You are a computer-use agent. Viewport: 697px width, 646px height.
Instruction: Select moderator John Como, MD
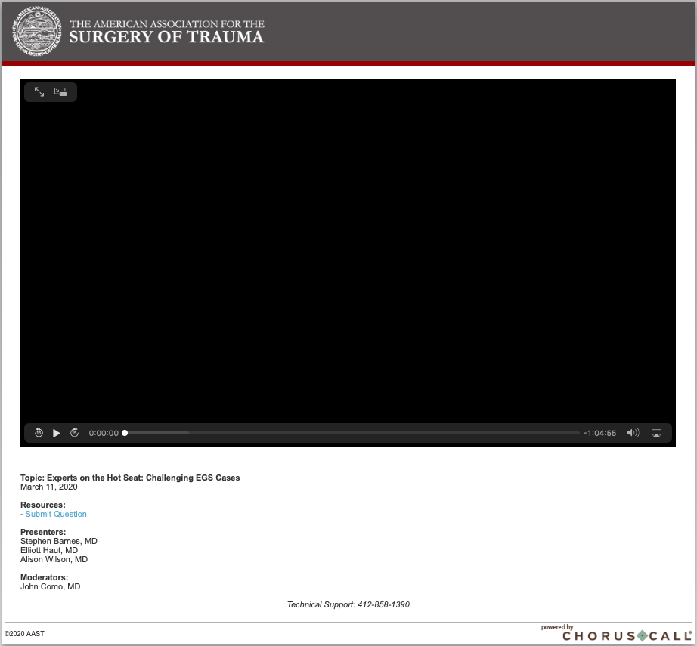click(50, 586)
